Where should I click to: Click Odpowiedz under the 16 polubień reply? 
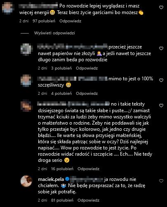point(88,169)
